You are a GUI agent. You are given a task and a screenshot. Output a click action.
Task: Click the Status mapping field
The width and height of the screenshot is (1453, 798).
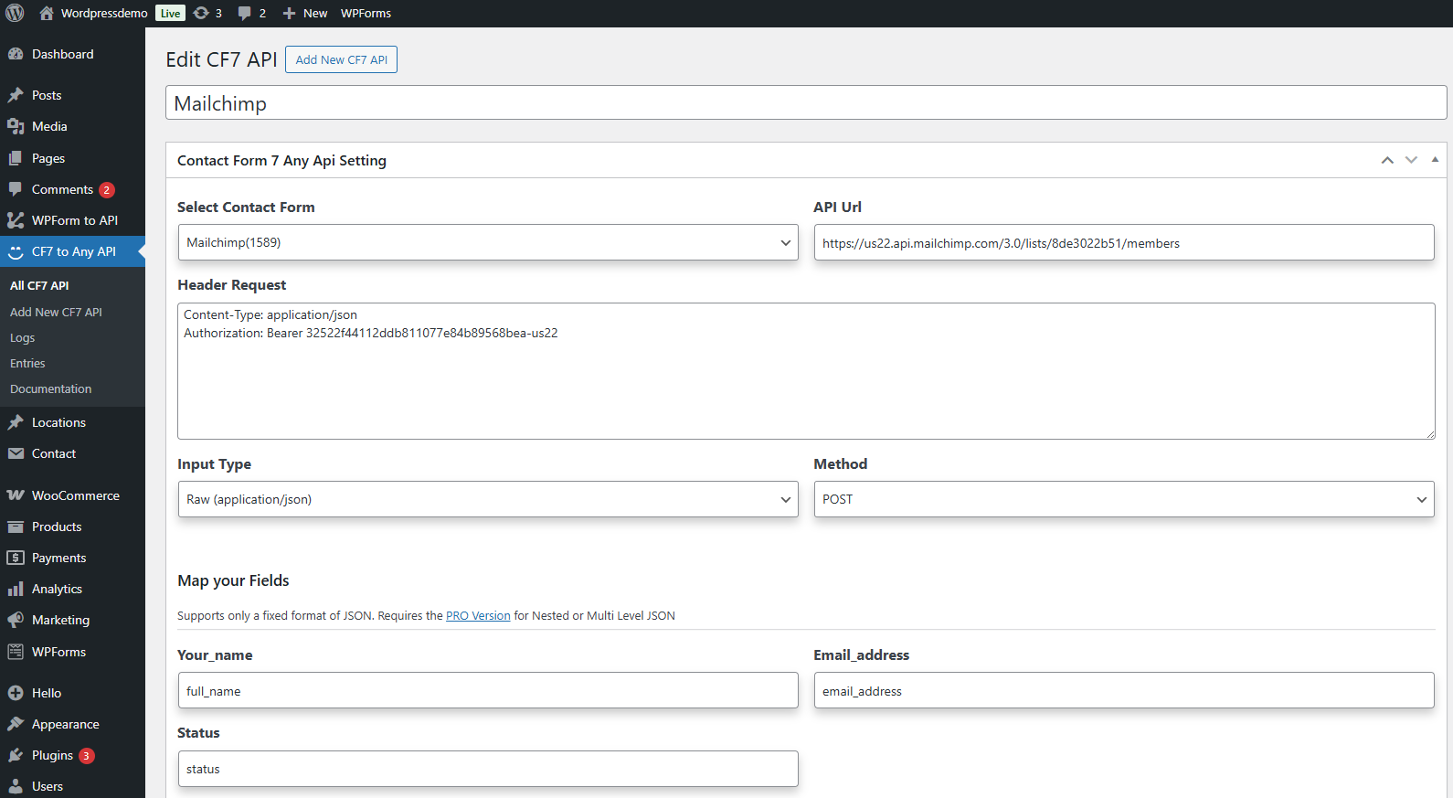tap(488, 769)
